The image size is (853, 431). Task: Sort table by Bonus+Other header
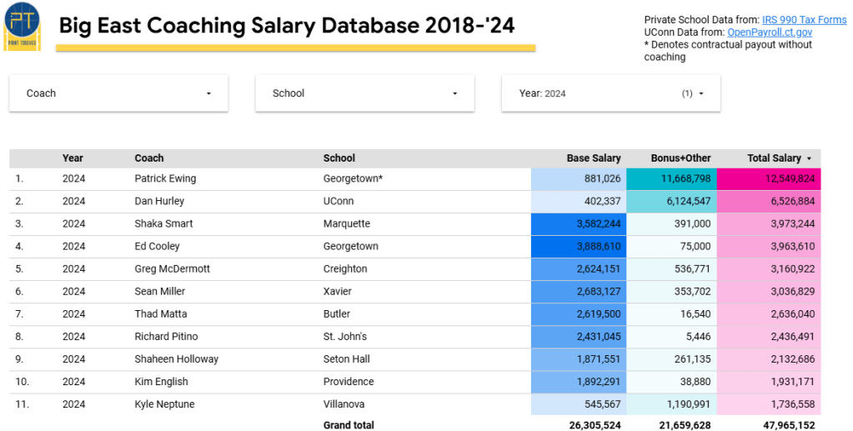tap(680, 158)
